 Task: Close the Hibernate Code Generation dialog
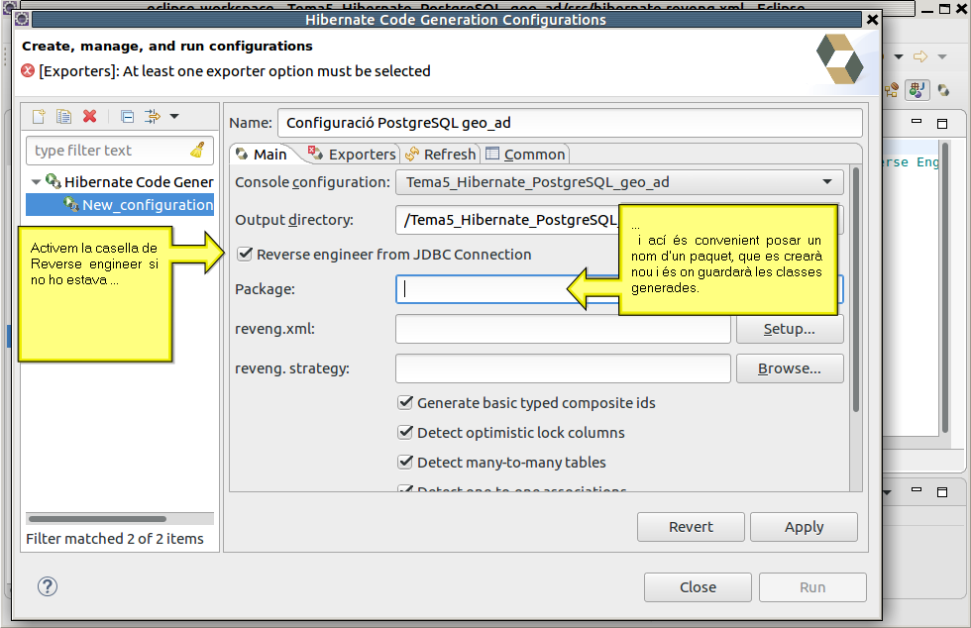[x=872, y=20]
